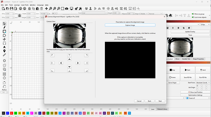Select the Draw Lines pencil tool
211x117 pixels.
pyautogui.click(x=4, y=27)
